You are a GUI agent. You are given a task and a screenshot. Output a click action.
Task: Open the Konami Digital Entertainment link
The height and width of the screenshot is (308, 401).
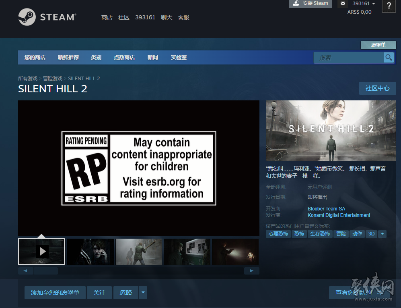[339, 215]
